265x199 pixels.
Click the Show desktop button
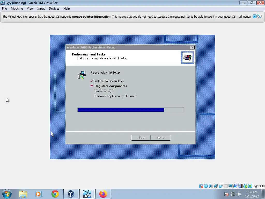[x=263, y=194]
